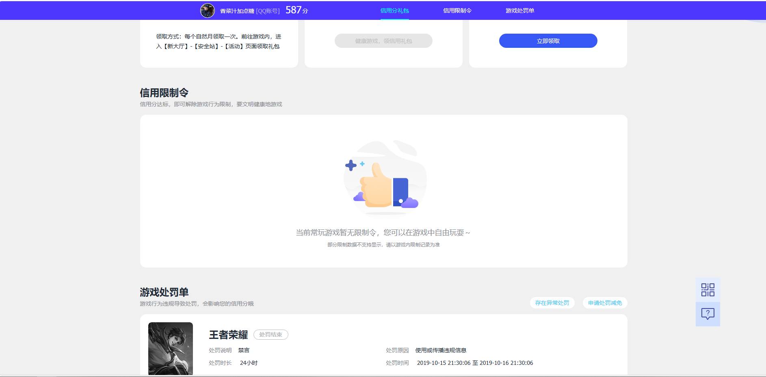This screenshot has width=766, height=377.
Task: Click the [QQ账号] label in header
Action: [x=268, y=11]
